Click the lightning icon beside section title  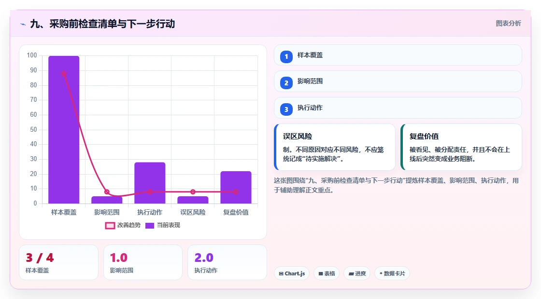[x=23, y=24]
